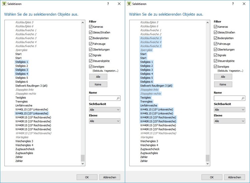Select Stoppgleis rechts in right dialog list
Image resolution: width=250 pixels, height=183 pixels.
[x=151, y=94]
